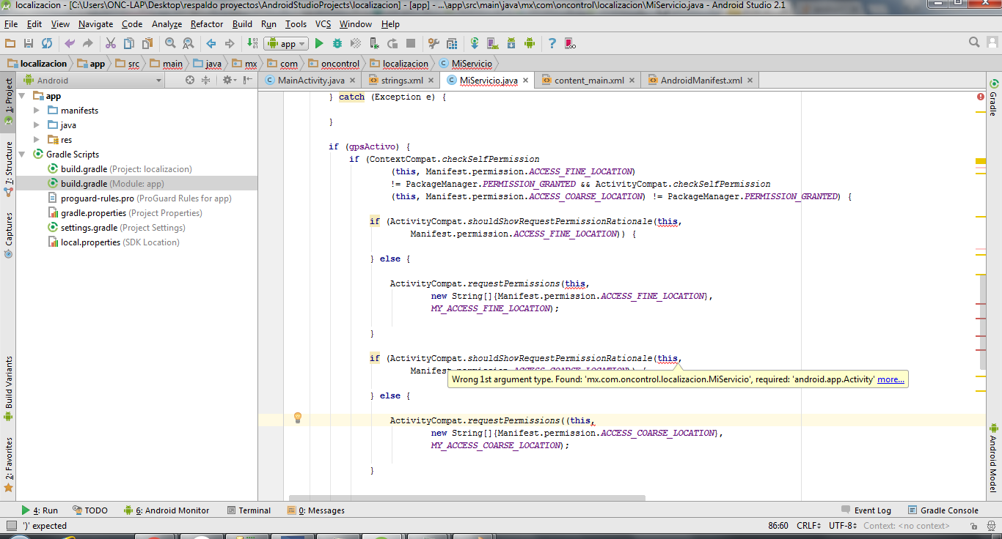This screenshot has height=539, width=1002.
Task: Click Sync Project with Gradle Files icon
Action: [x=475, y=43]
